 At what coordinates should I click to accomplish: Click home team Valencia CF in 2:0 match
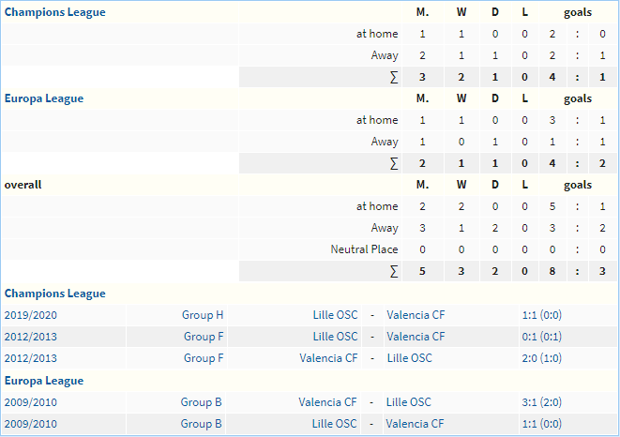coord(328,358)
